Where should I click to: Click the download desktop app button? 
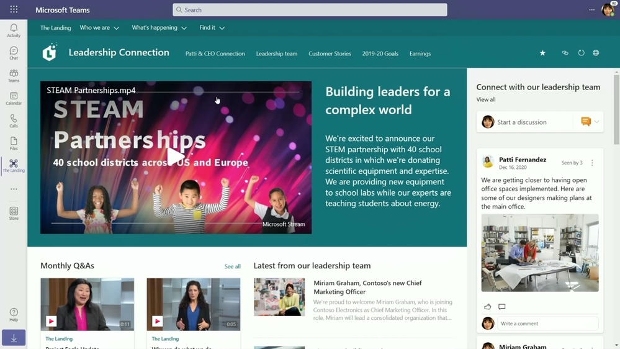(x=14, y=338)
